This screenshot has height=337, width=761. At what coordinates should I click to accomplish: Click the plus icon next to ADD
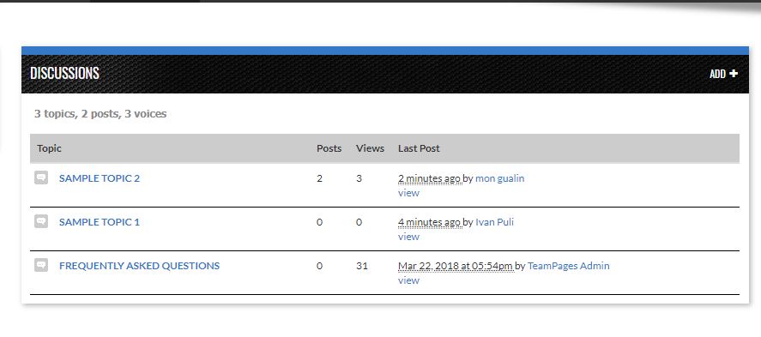pyautogui.click(x=734, y=74)
